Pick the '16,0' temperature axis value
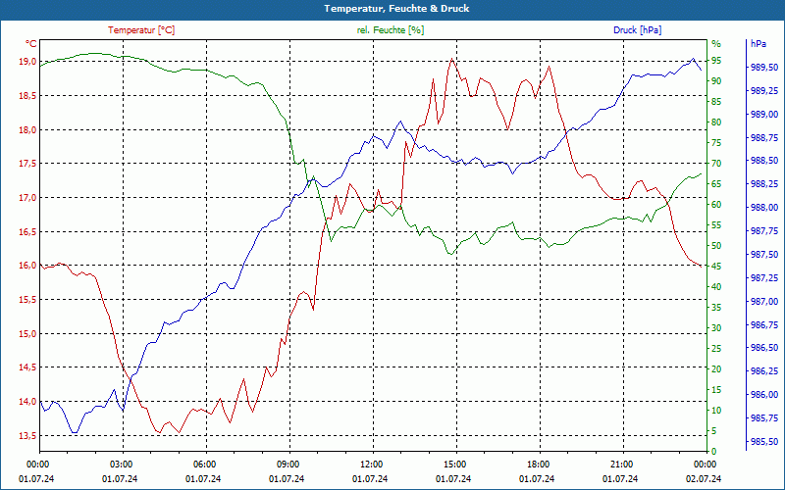This screenshot has width=785, height=490. click(27, 266)
